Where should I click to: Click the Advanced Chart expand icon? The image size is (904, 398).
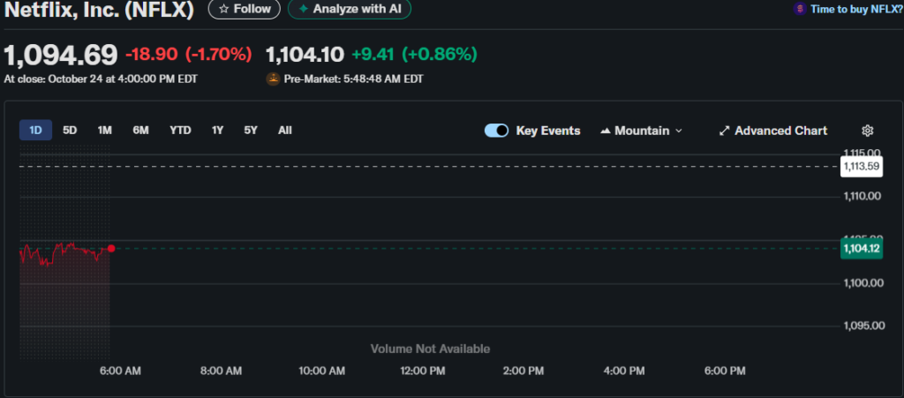pos(724,131)
